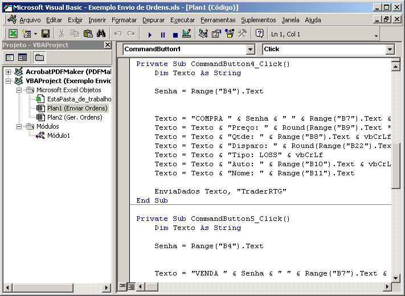This screenshot has height=296, width=405.
Task: Expand the AcrobatPDFMaker project node
Action: (x=9, y=72)
